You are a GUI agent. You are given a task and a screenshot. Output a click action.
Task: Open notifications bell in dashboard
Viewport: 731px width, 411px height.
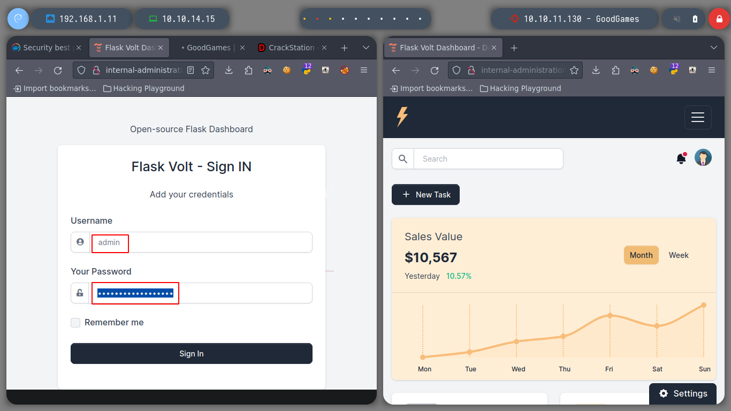(681, 158)
